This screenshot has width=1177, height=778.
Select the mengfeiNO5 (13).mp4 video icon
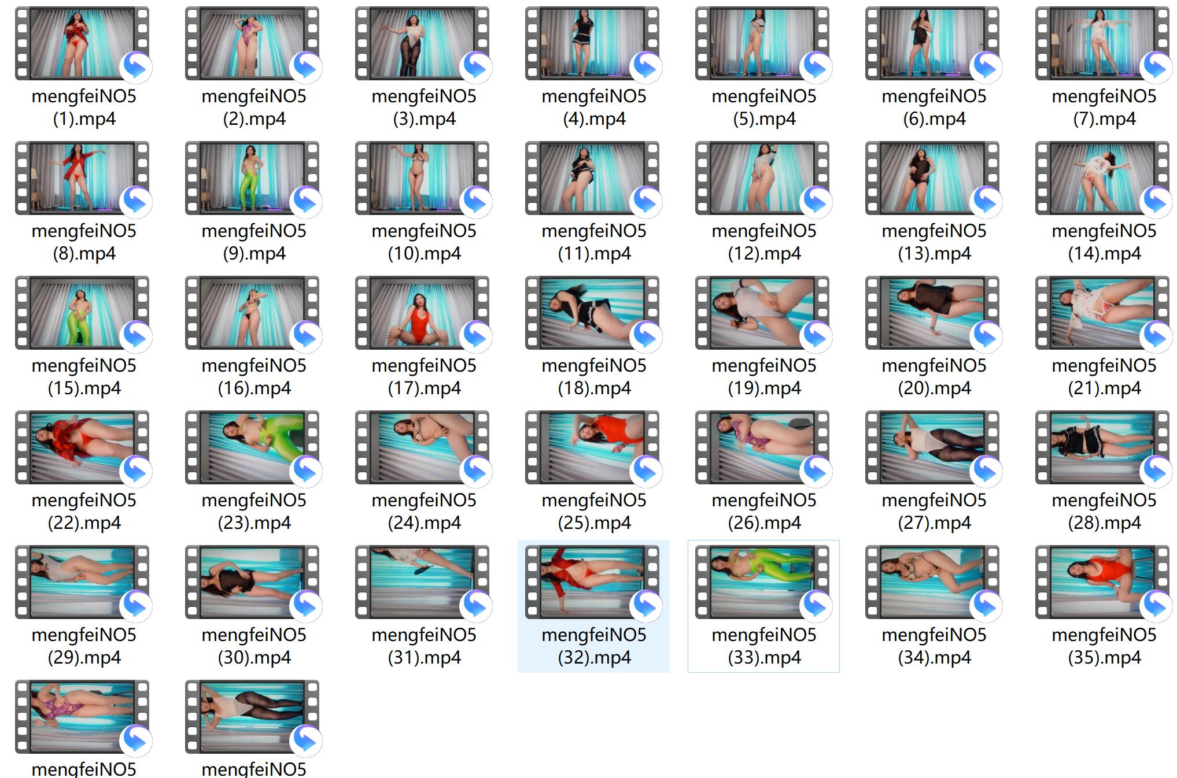932,178
